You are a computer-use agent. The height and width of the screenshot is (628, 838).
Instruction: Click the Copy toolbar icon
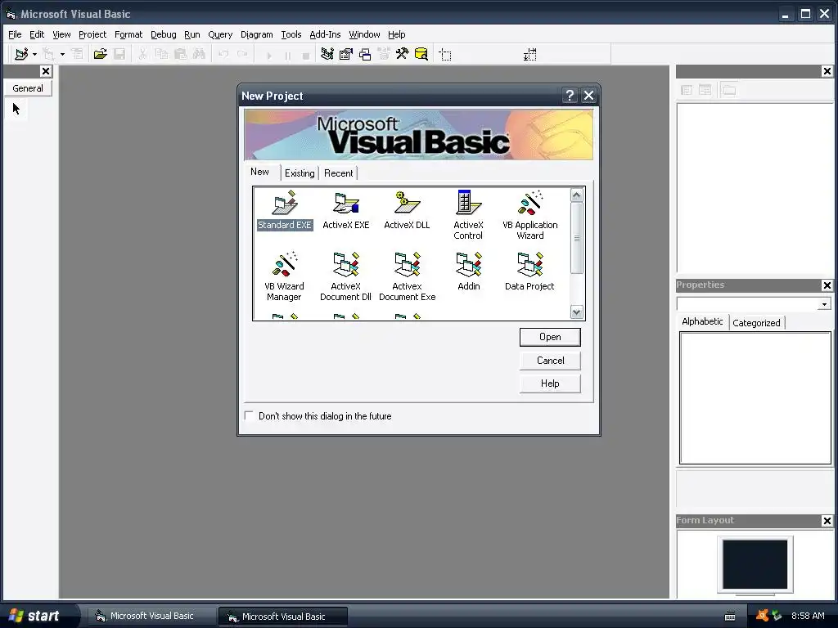(x=161, y=54)
